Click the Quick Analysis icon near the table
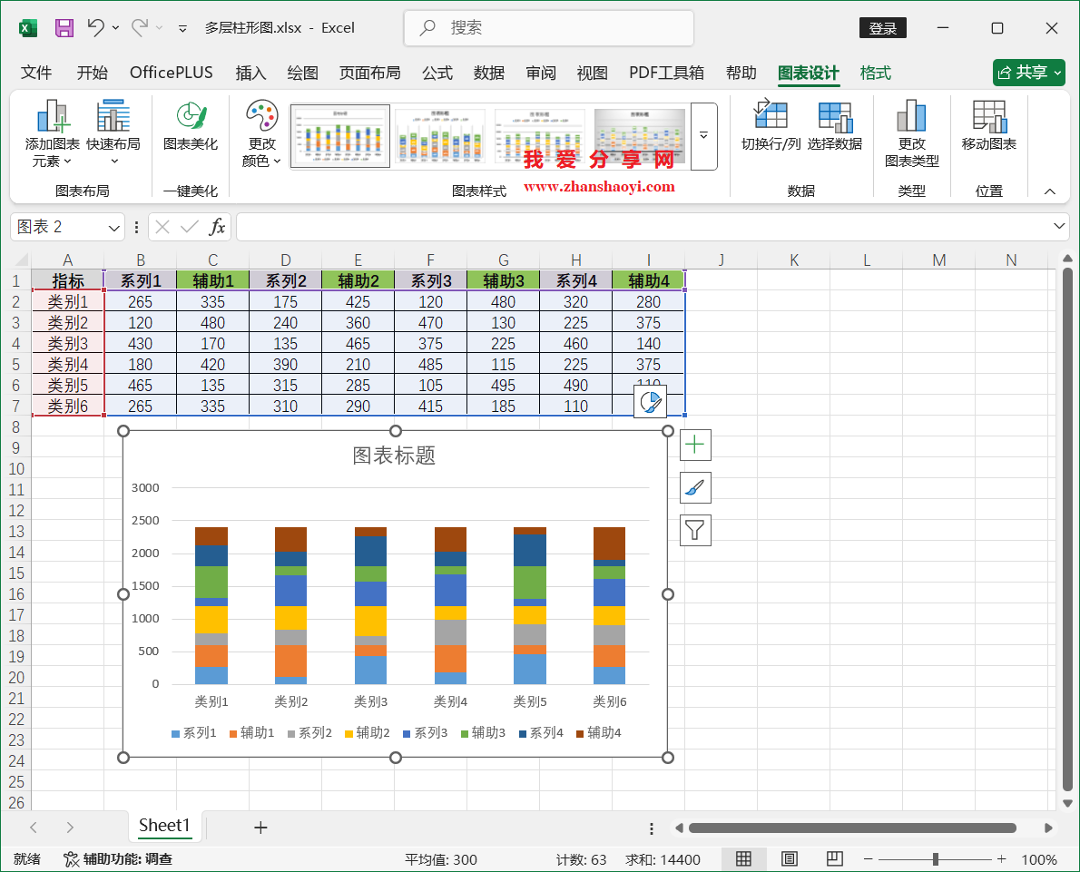The height and width of the screenshot is (872, 1080). [650, 402]
